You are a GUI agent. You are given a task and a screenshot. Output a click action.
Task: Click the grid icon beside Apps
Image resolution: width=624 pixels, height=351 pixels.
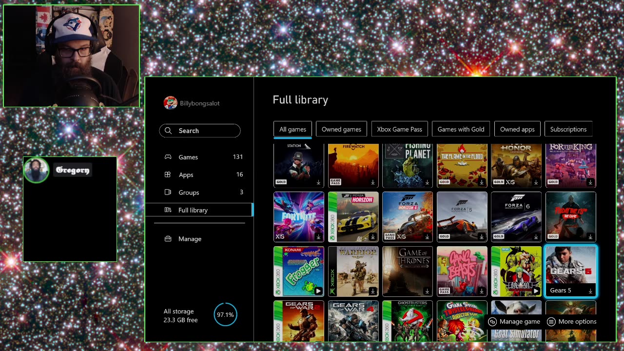pos(168,175)
